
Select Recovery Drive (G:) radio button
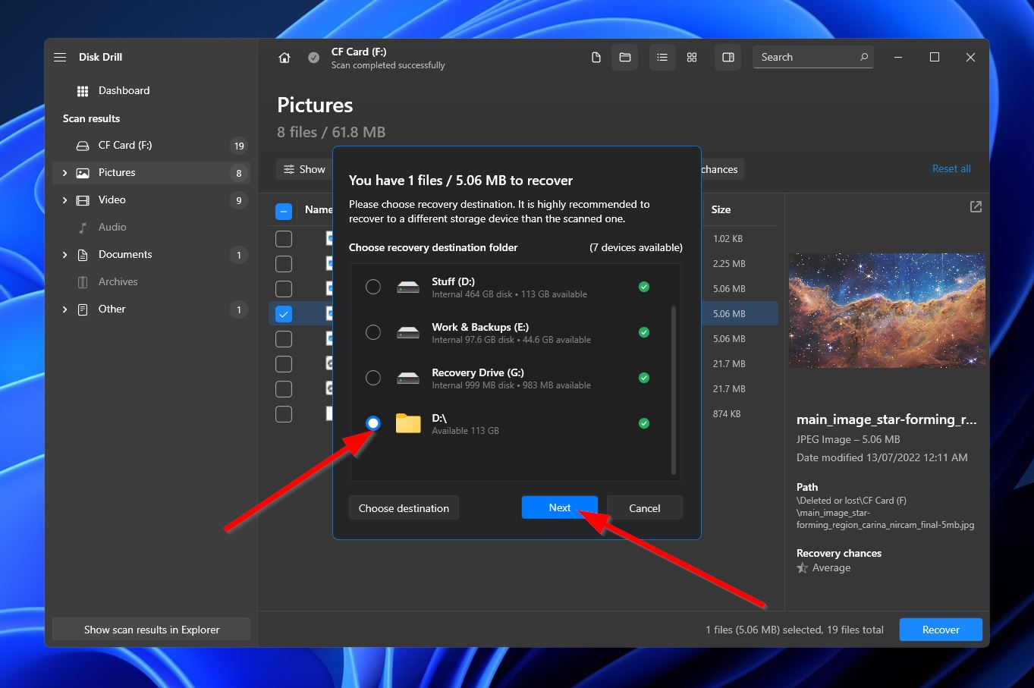(373, 378)
